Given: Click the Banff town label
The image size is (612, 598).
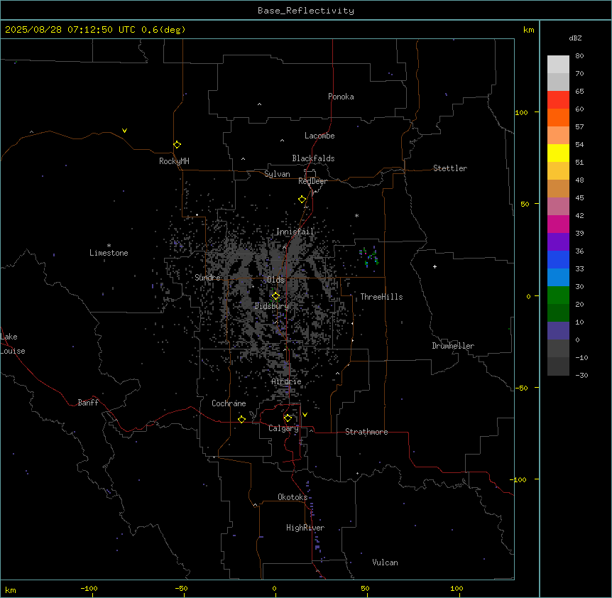Looking at the screenshot, I should (88, 403).
